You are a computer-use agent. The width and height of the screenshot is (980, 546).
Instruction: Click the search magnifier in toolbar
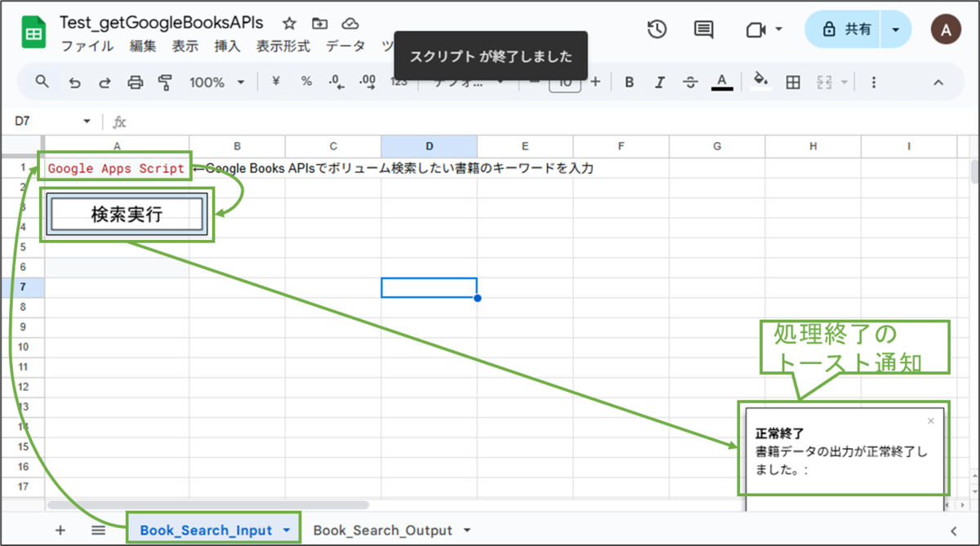click(42, 82)
